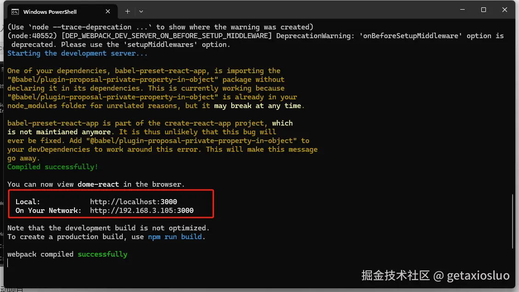Screen dimensions: 519x292
Task: Click the http://192.168.3.105:3000 network URL
Action: (142, 211)
